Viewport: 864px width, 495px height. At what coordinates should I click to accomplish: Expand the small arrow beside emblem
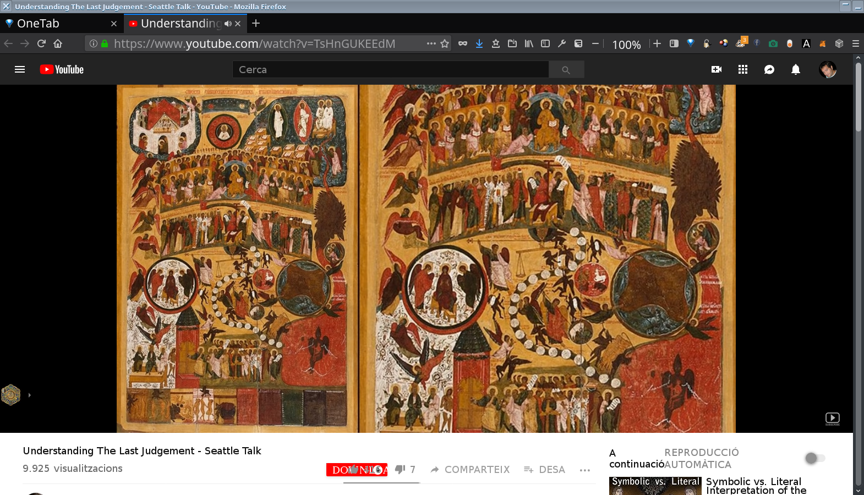click(29, 395)
